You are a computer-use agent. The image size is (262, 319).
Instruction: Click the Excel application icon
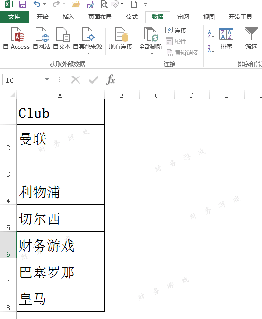(9, 4)
